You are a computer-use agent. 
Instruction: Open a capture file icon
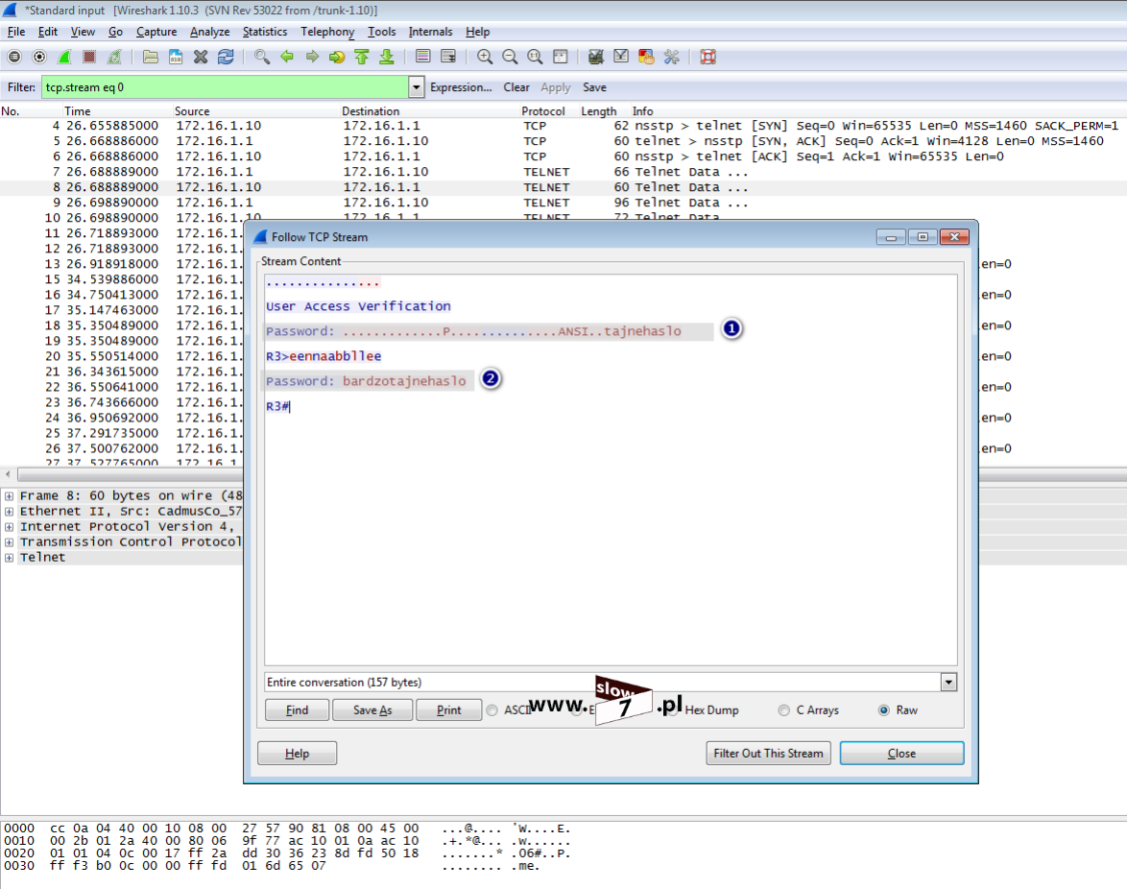coord(150,57)
